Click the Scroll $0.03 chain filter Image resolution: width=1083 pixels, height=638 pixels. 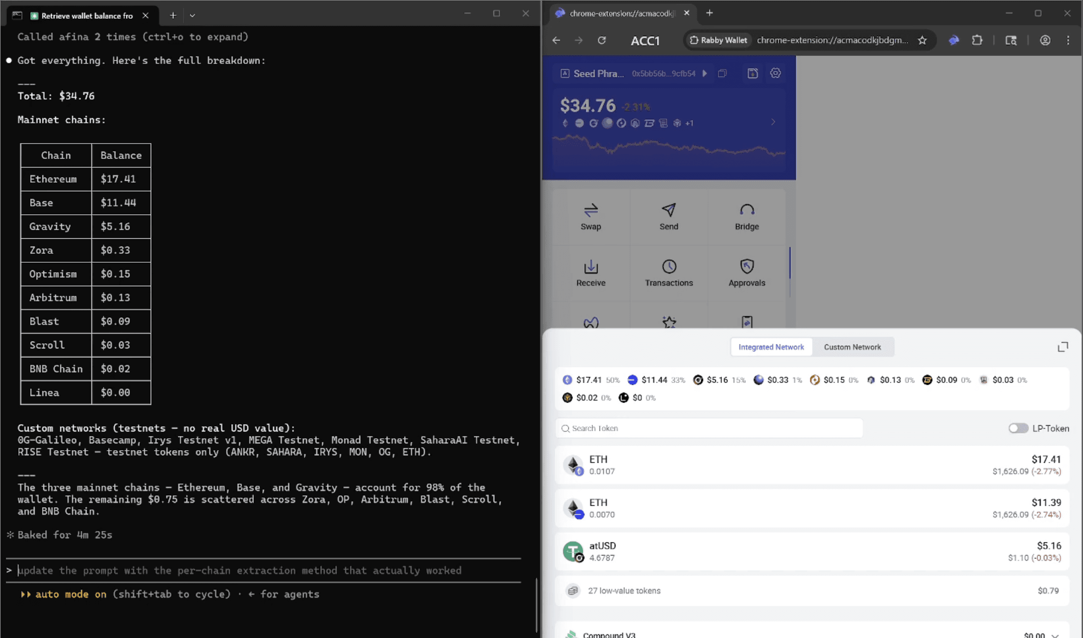tap(1002, 380)
